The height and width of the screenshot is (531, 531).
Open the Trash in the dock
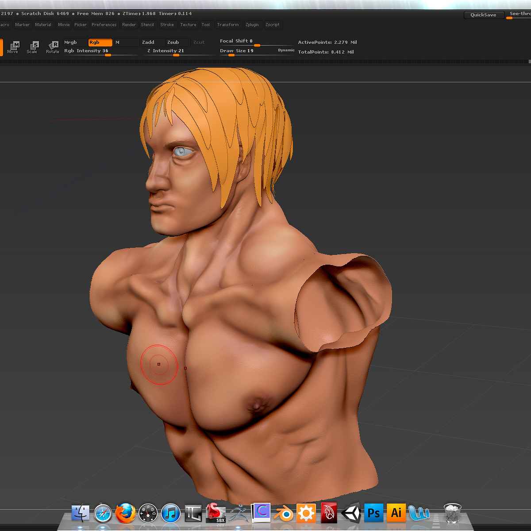click(x=452, y=513)
